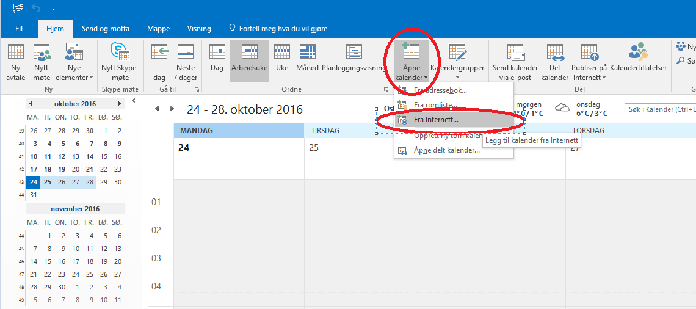Go forward one week in calendar
The image size is (696, 309).
(172, 109)
